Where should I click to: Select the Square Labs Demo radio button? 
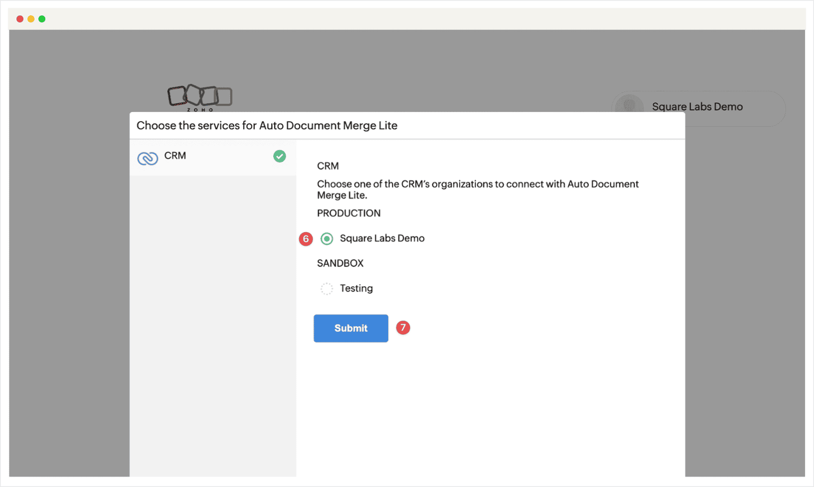tap(327, 239)
